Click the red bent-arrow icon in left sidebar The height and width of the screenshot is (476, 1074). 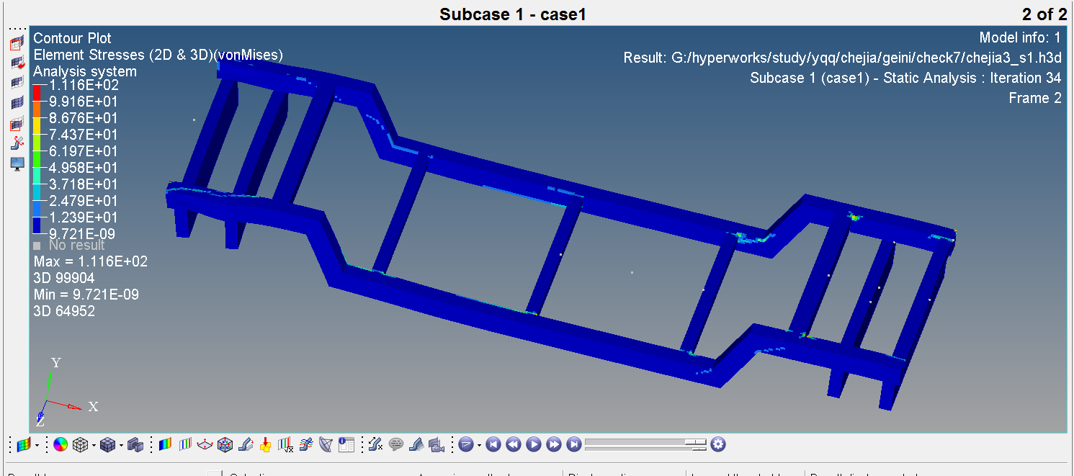tap(17, 143)
